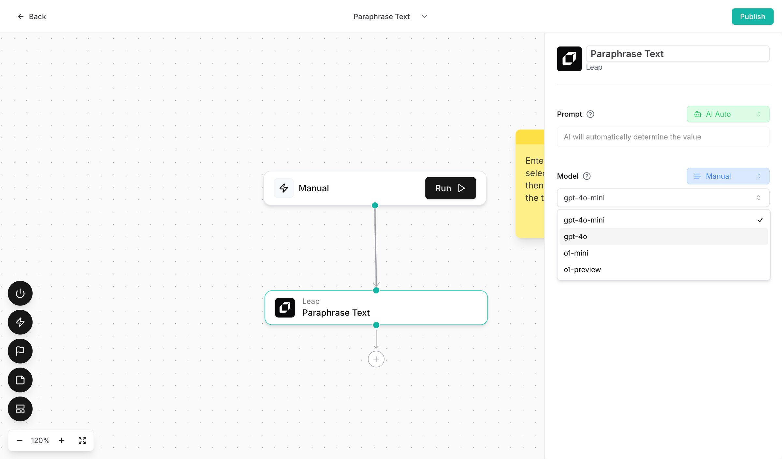Add a step with the plus circle
Image resolution: width=782 pixels, height=459 pixels.
click(376, 359)
